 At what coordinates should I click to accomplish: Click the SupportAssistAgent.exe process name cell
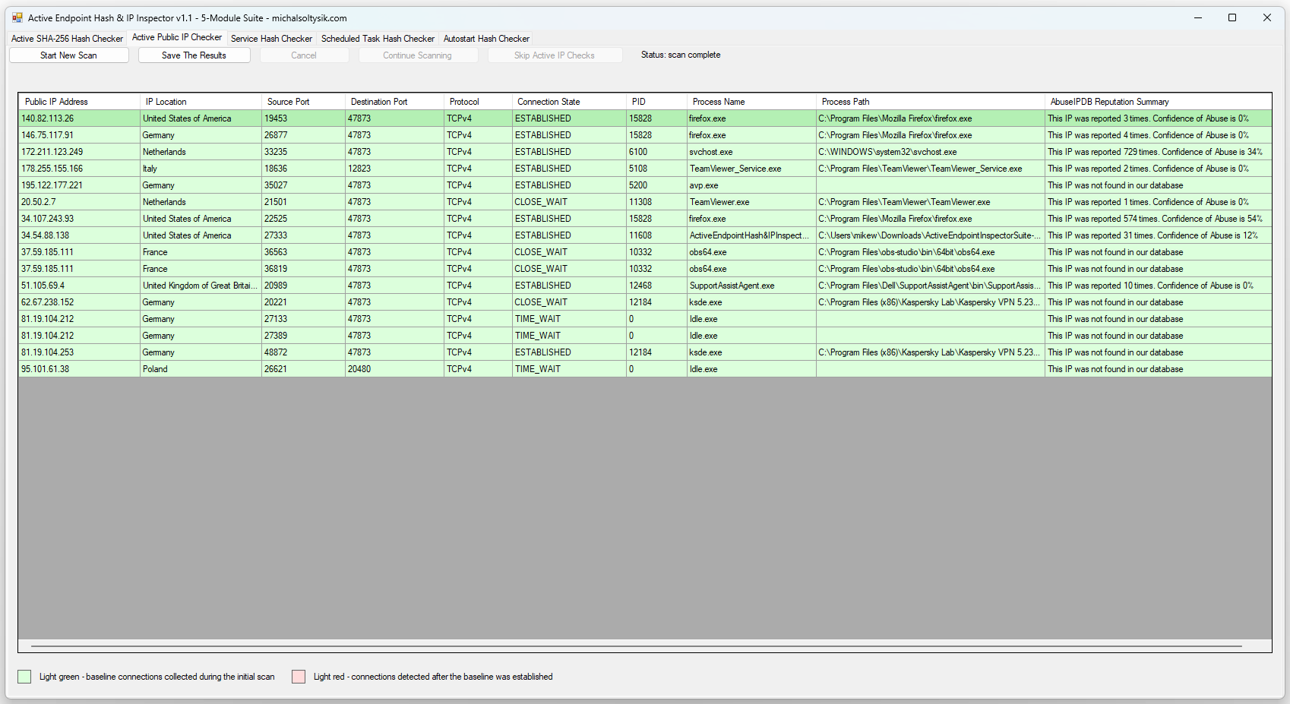click(x=732, y=286)
